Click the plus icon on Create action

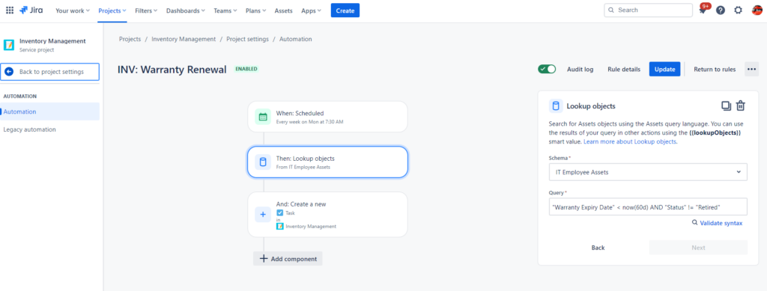(x=263, y=215)
